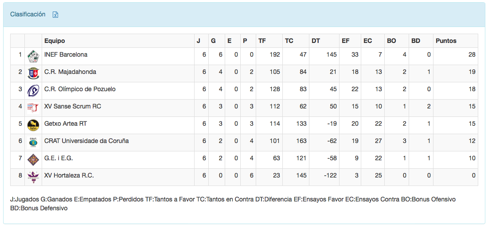The width and height of the screenshot is (488, 228).
Task: Click the DT column header
Action: (x=316, y=41)
